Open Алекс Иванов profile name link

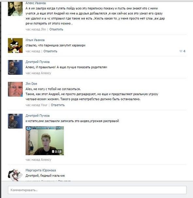[x=36, y=3]
